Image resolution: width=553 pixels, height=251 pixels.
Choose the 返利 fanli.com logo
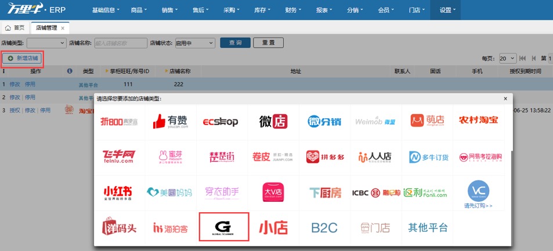tap(425, 192)
